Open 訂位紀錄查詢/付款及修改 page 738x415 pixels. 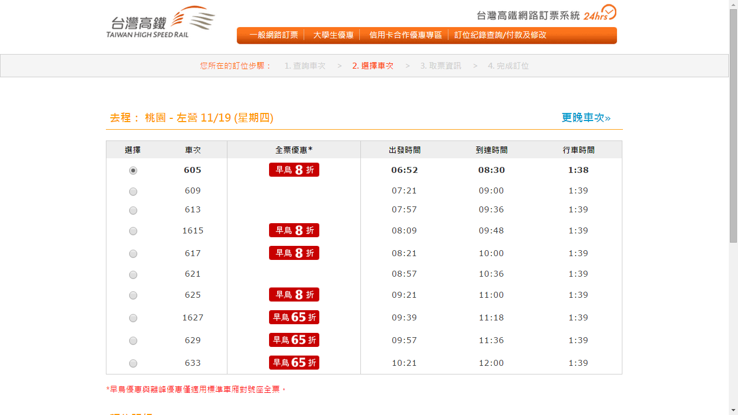click(500, 35)
